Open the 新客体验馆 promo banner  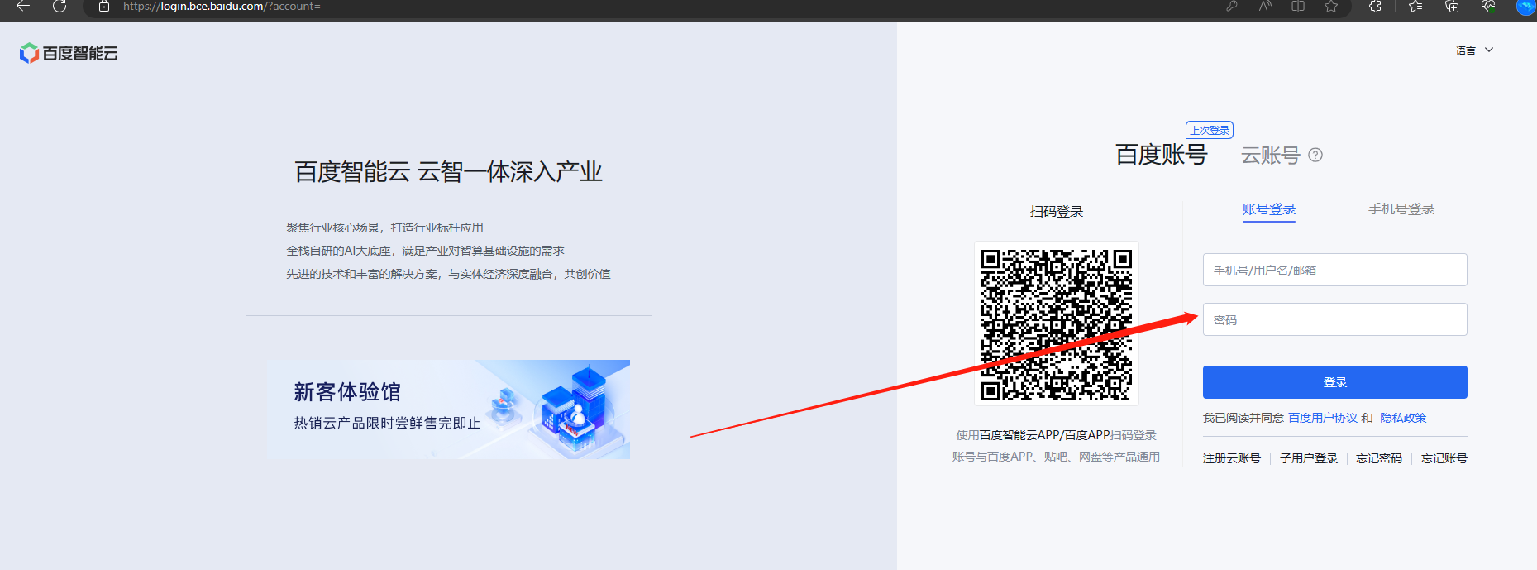(x=448, y=410)
